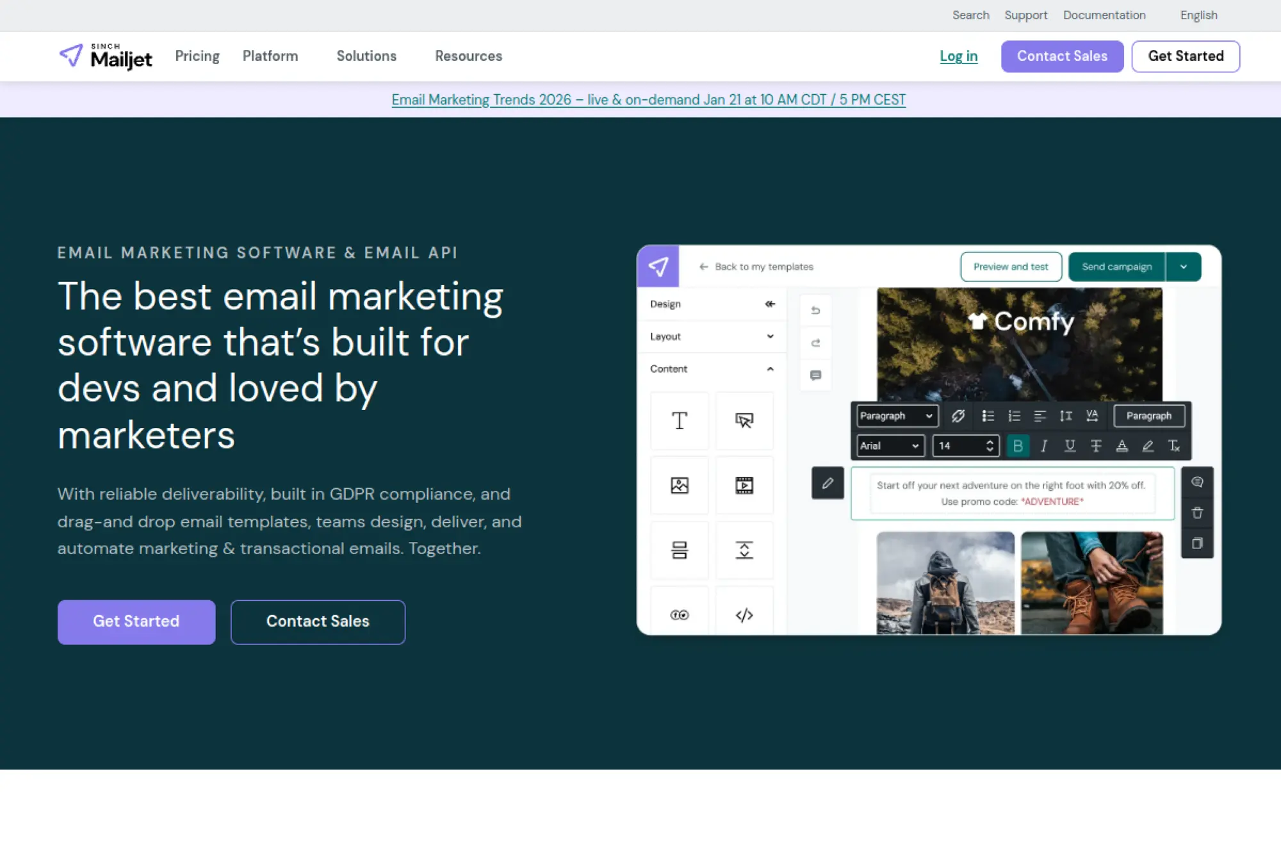Open the link insertion tool in formatting toolbar
The image size is (1281, 854).
[x=957, y=415]
